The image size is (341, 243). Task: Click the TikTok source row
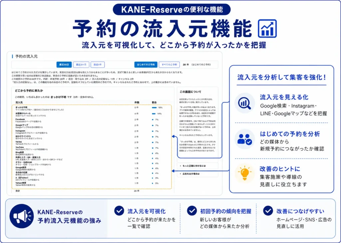92,143
